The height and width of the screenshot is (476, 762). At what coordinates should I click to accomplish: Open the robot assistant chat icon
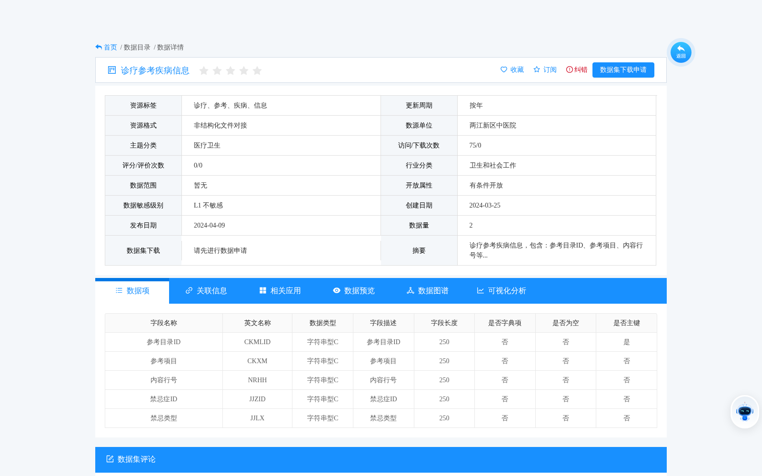744,412
